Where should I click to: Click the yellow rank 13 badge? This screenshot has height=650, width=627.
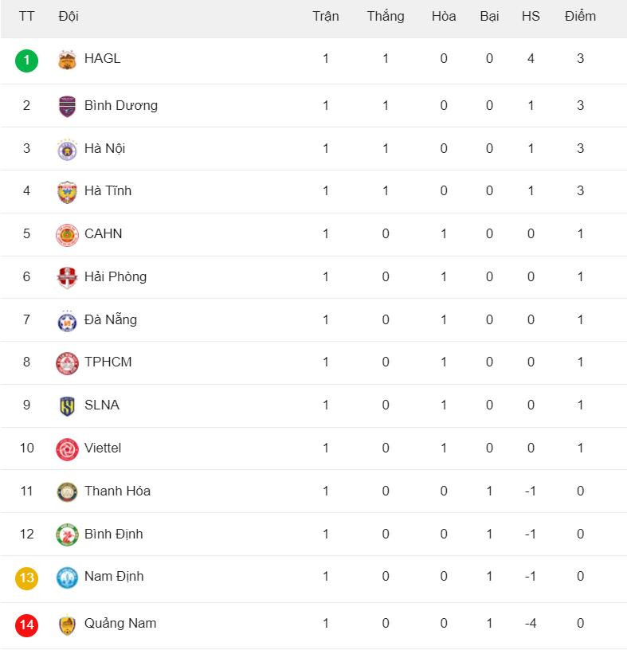coord(26,577)
